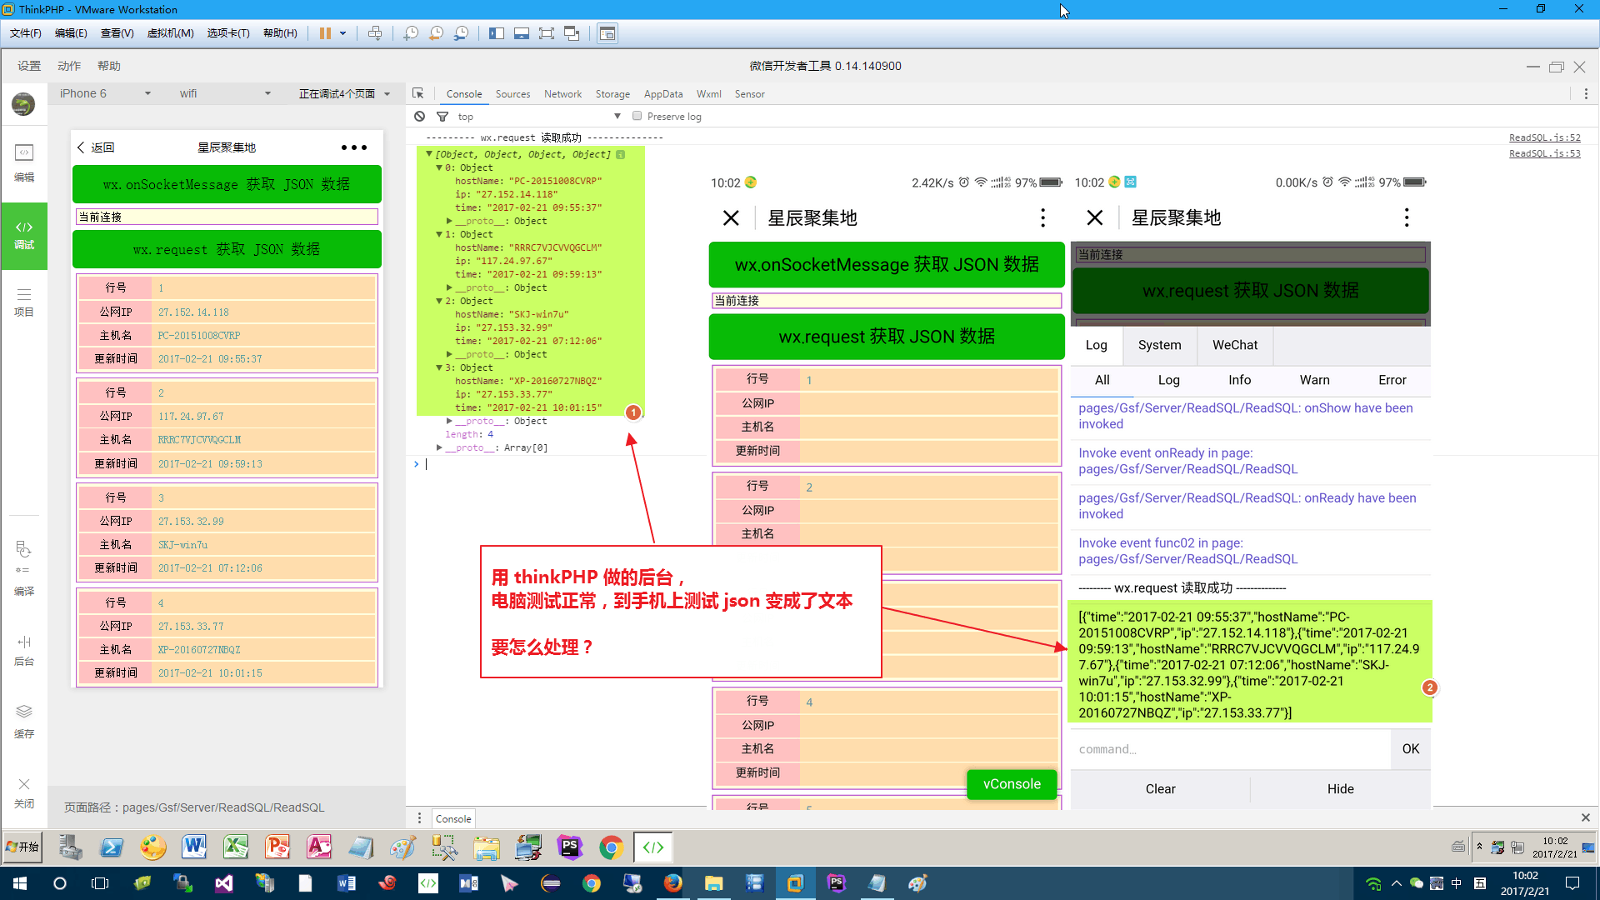Enter VMware full screen mode
Viewport: 1600px width, 900px height.
coord(547,33)
